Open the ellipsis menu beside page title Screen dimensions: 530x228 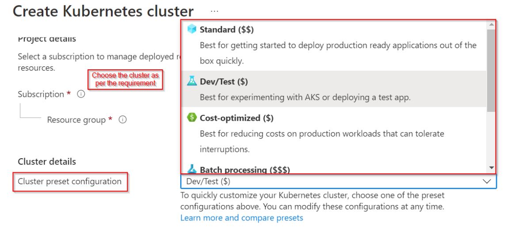coord(214,11)
